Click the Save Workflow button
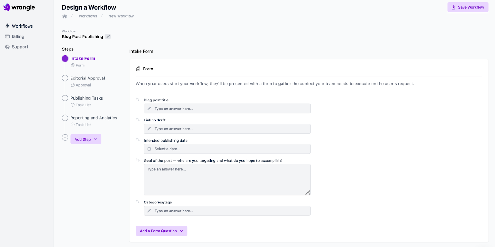 point(467,7)
